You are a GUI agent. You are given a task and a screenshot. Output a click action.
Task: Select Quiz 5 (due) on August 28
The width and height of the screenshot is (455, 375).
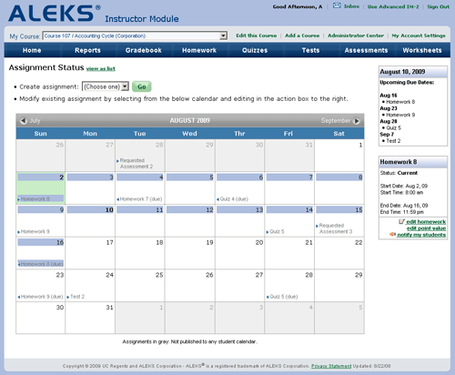(x=282, y=297)
